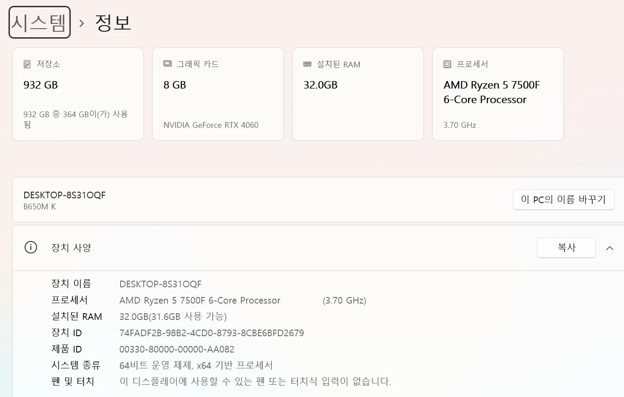Click the processor chip icon
624x397 pixels.
[447, 64]
